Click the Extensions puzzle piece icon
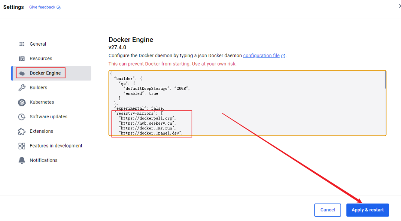Image resolution: width=401 pixels, height=221 pixels. (22, 131)
